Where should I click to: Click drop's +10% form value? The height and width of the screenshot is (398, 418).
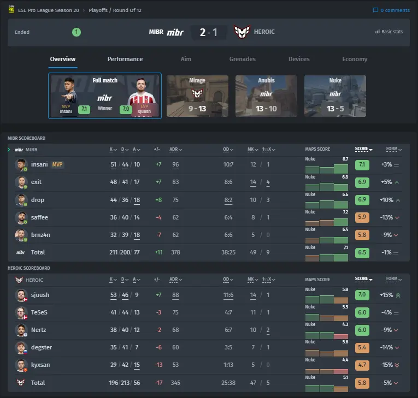[386, 200]
